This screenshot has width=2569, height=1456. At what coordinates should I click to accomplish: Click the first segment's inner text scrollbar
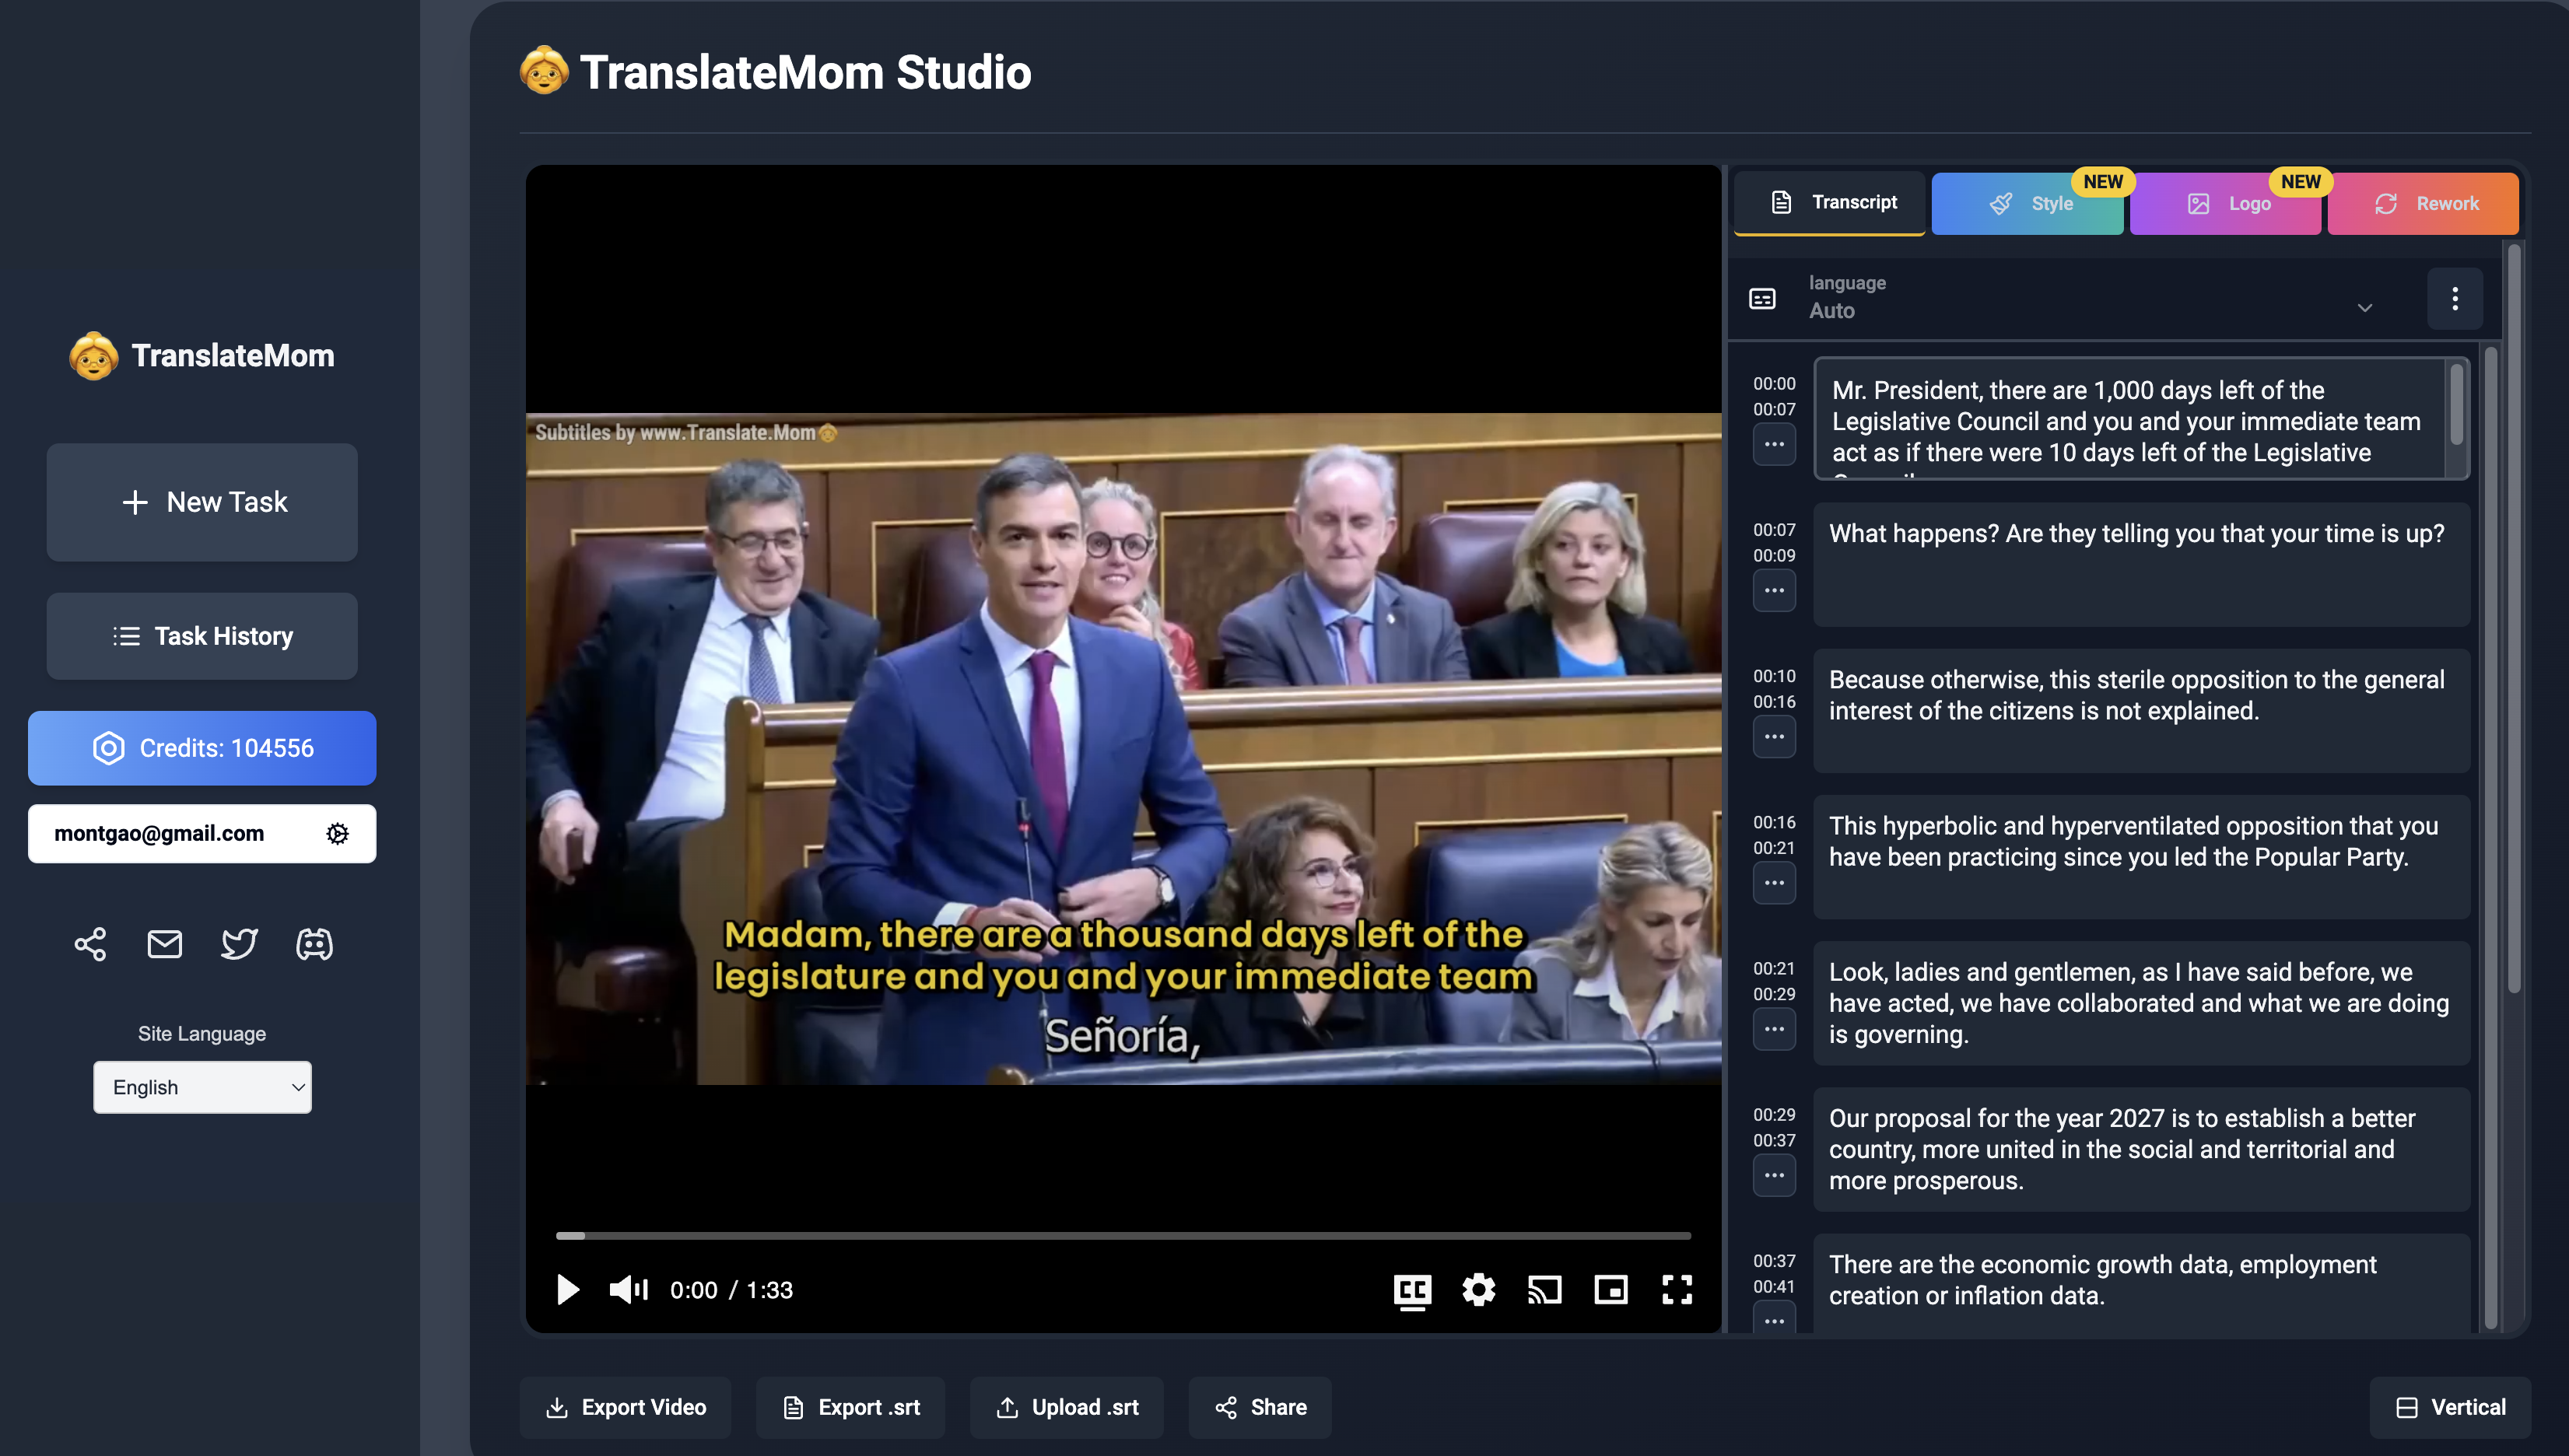click(x=2456, y=405)
